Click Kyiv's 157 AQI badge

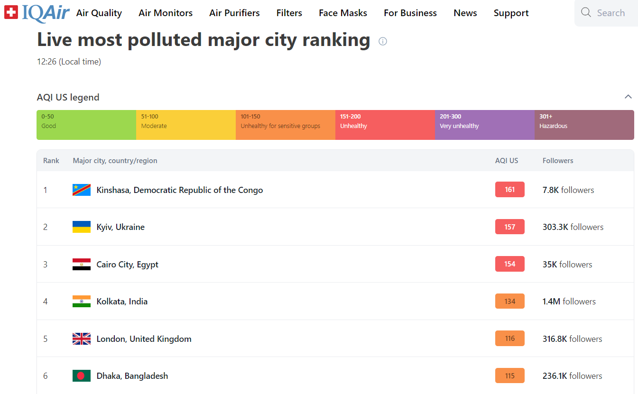click(x=509, y=227)
